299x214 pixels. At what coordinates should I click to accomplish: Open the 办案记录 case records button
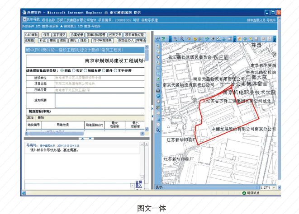click(x=77, y=35)
